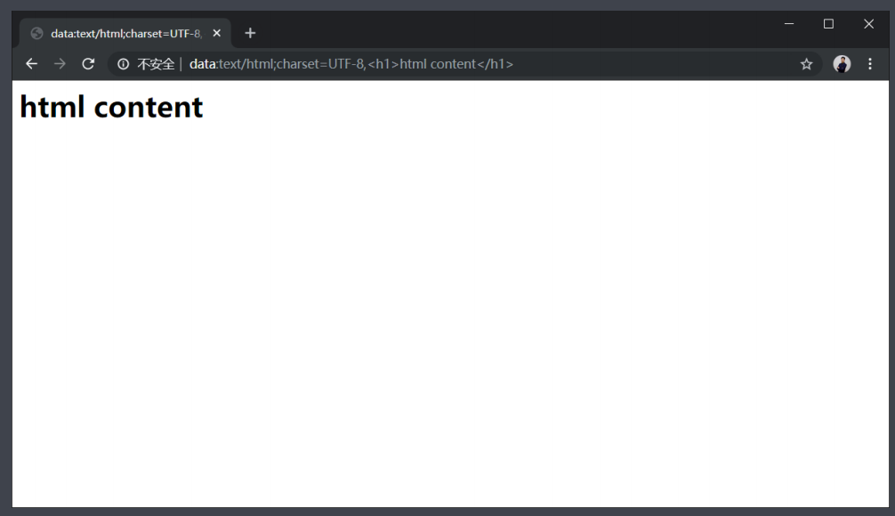895x516 pixels.
Task: Open Chrome's three-dot menu
Action: pos(870,64)
